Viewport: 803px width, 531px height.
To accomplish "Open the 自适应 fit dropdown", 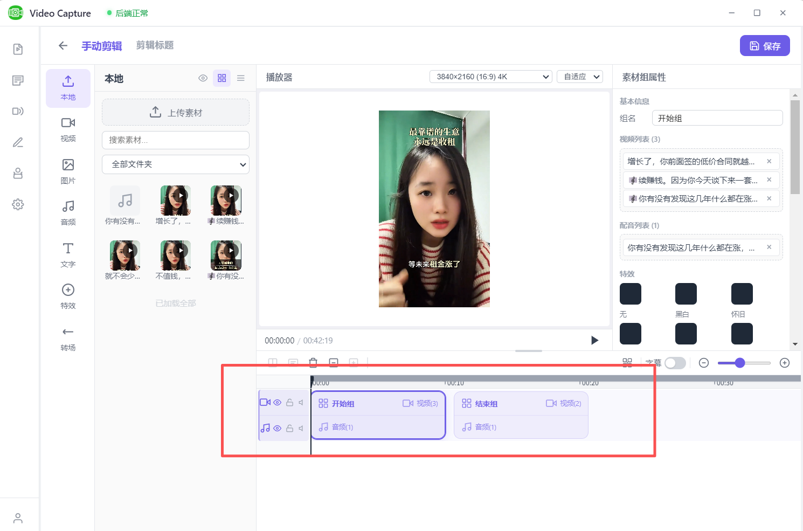I will [580, 77].
